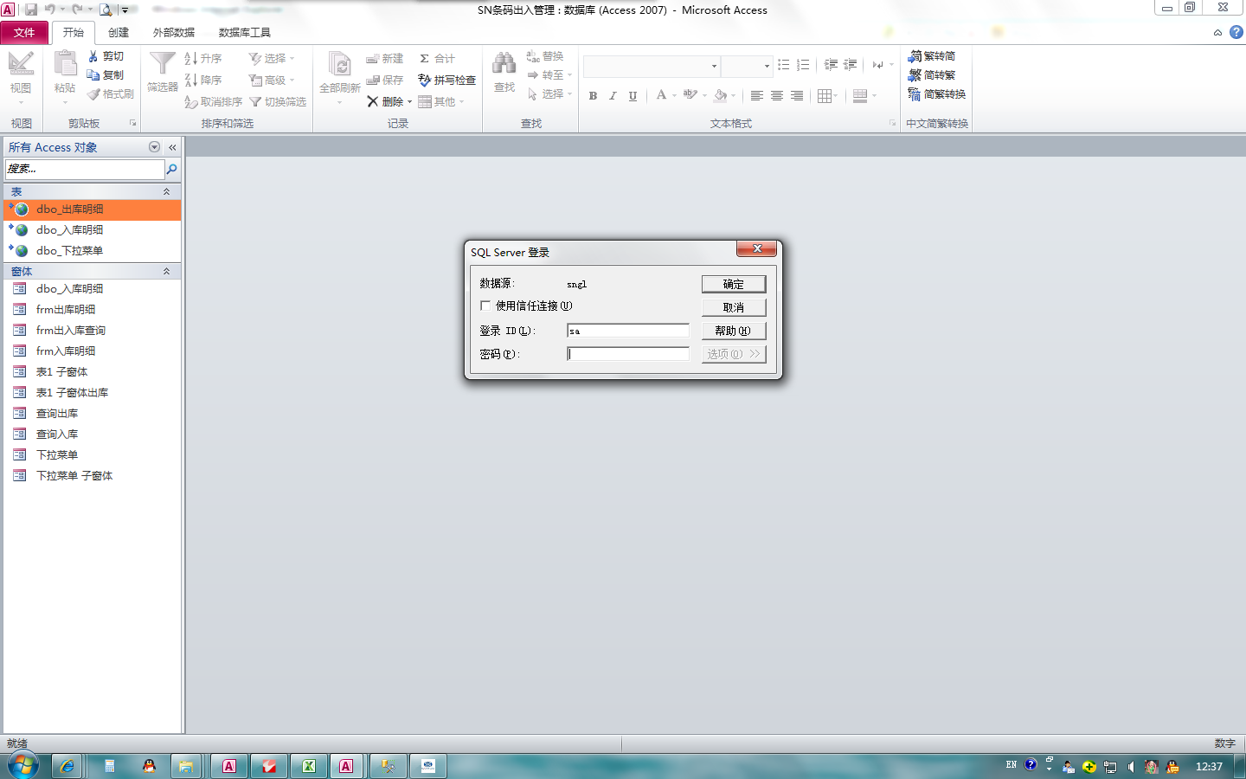Collapse the 表 group in navigation pane

(x=166, y=191)
